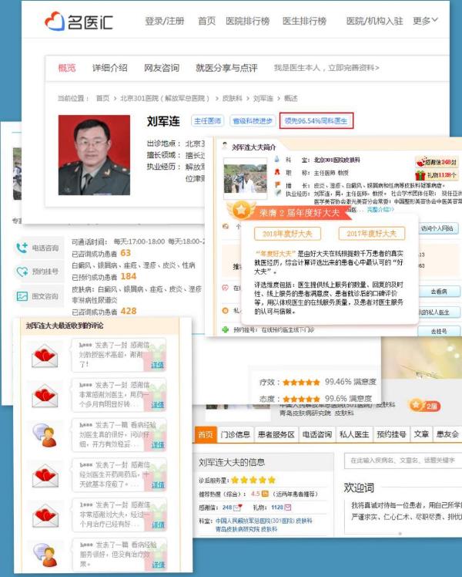Select the 概览 tab
The width and height of the screenshot is (462, 577).
[x=67, y=68]
